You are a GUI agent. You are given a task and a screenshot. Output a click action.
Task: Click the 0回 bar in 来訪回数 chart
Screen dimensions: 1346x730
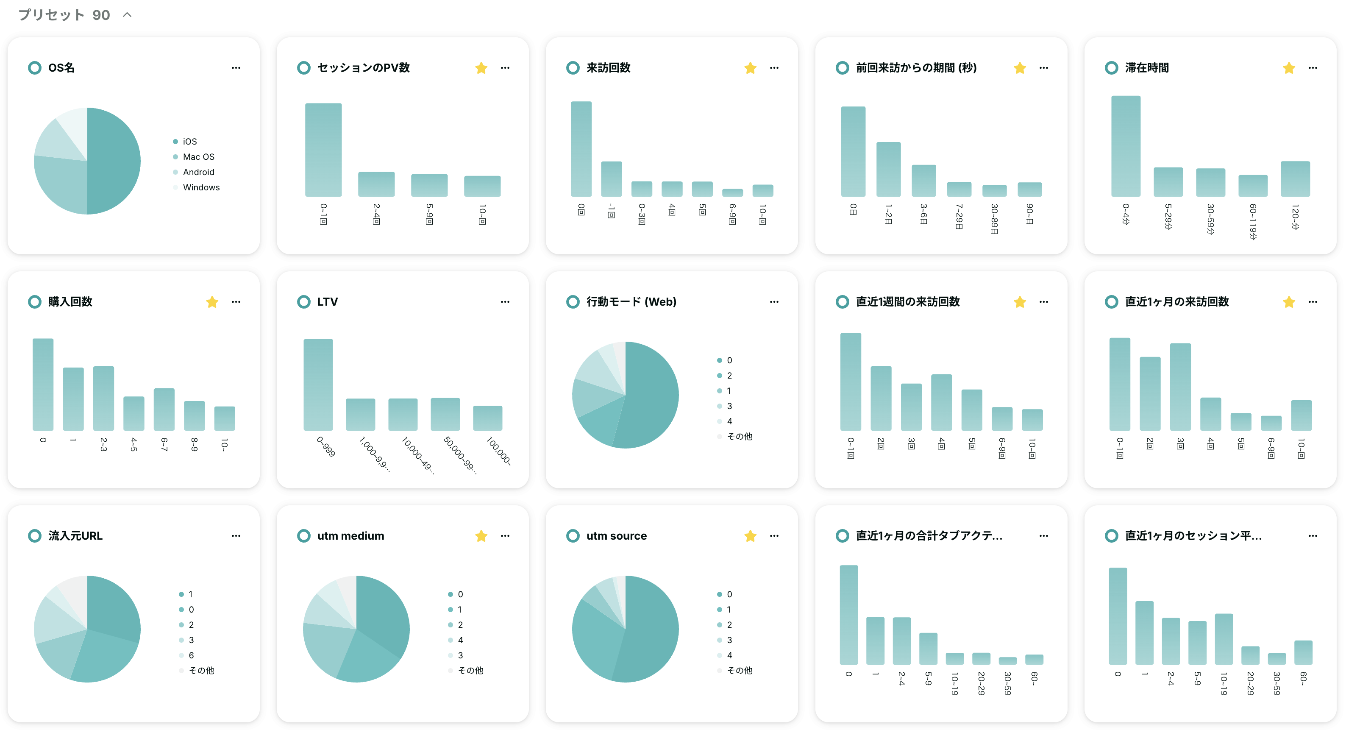click(x=581, y=149)
